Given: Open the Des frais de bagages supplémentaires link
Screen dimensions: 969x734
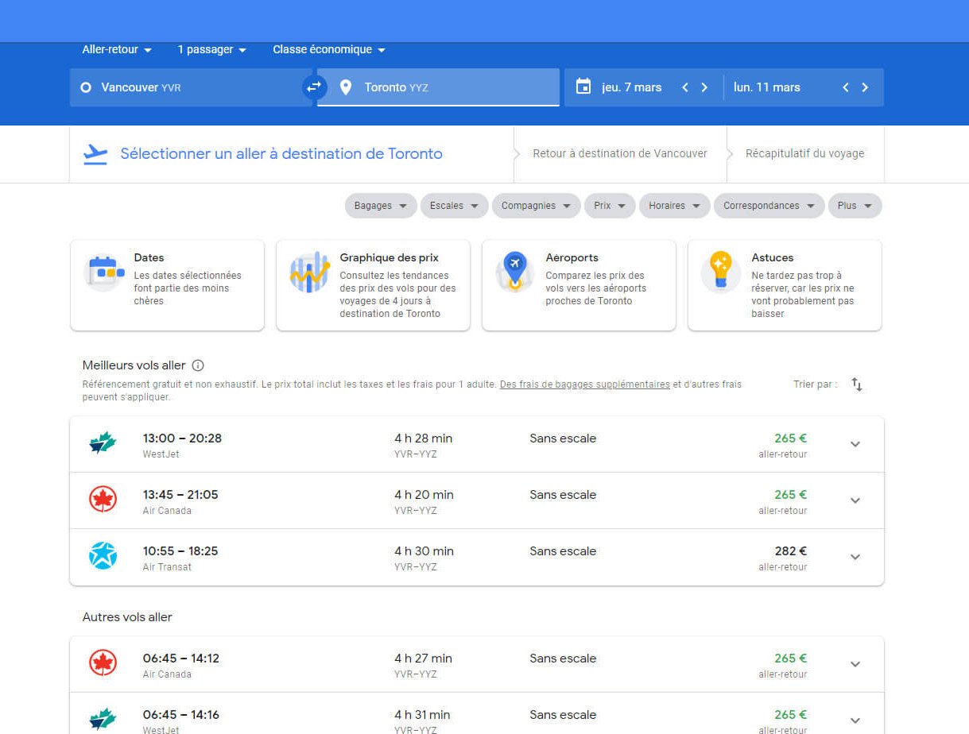Looking at the screenshot, I should coord(584,384).
